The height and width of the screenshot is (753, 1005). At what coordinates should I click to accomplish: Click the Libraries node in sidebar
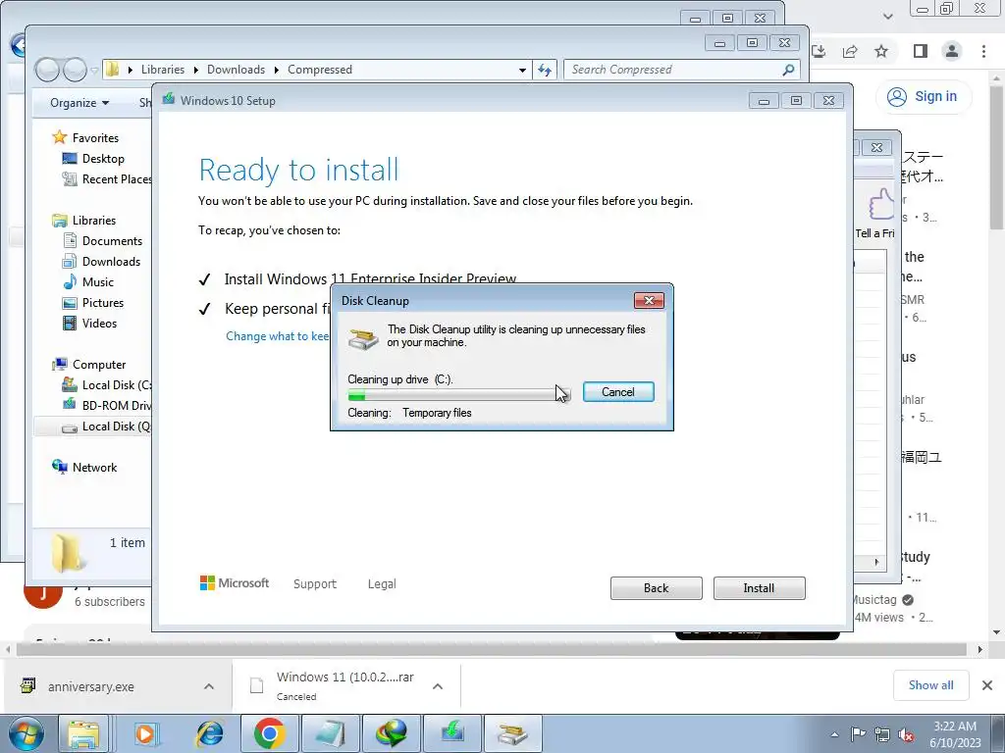coord(93,221)
